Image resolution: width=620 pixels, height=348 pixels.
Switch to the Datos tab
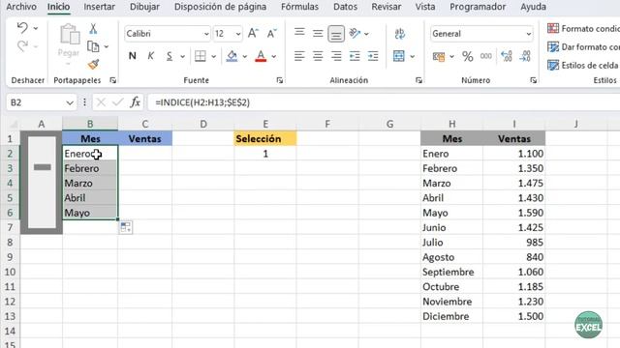click(x=345, y=7)
